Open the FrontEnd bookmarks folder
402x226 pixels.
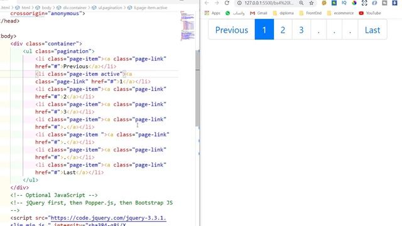310,13
